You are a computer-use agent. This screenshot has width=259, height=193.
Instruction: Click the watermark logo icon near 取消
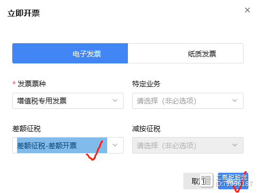206,180
